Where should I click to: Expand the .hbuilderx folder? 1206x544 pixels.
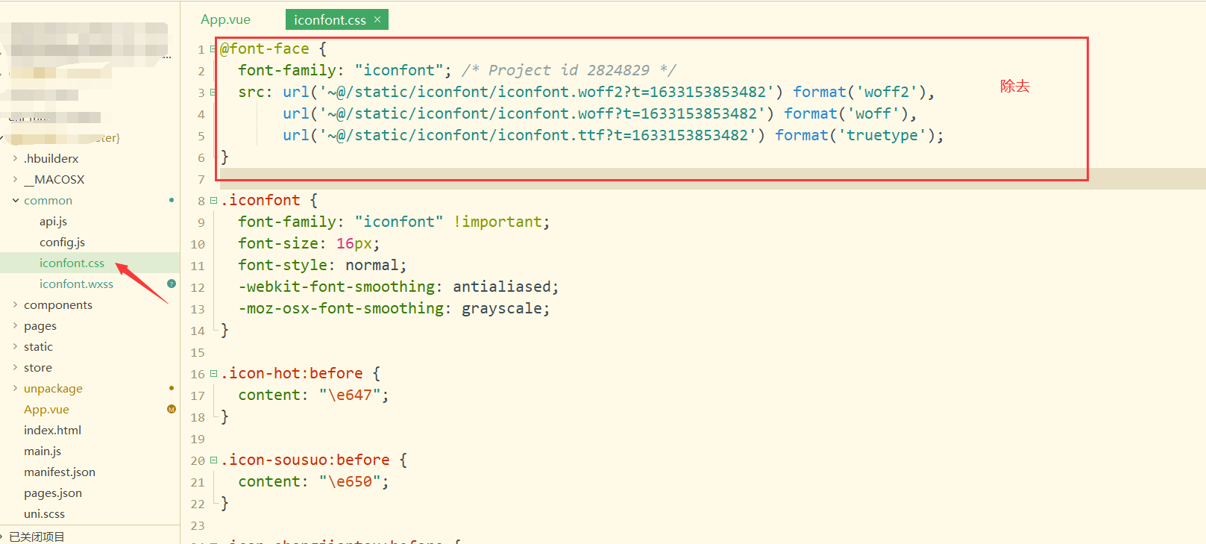[x=15, y=158]
